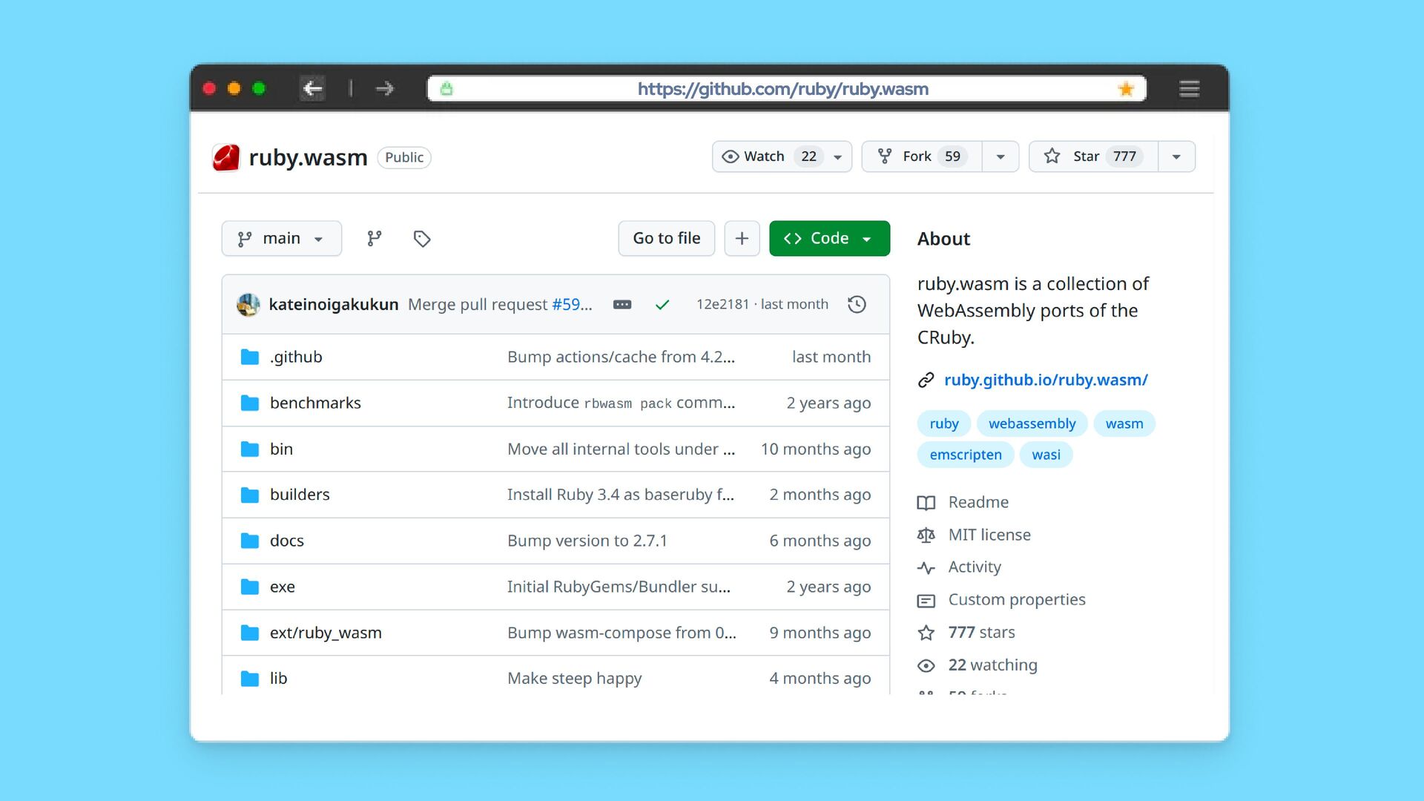Open pull request #59 link
Image resolution: width=1424 pixels, height=801 pixels.
[x=572, y=305]
